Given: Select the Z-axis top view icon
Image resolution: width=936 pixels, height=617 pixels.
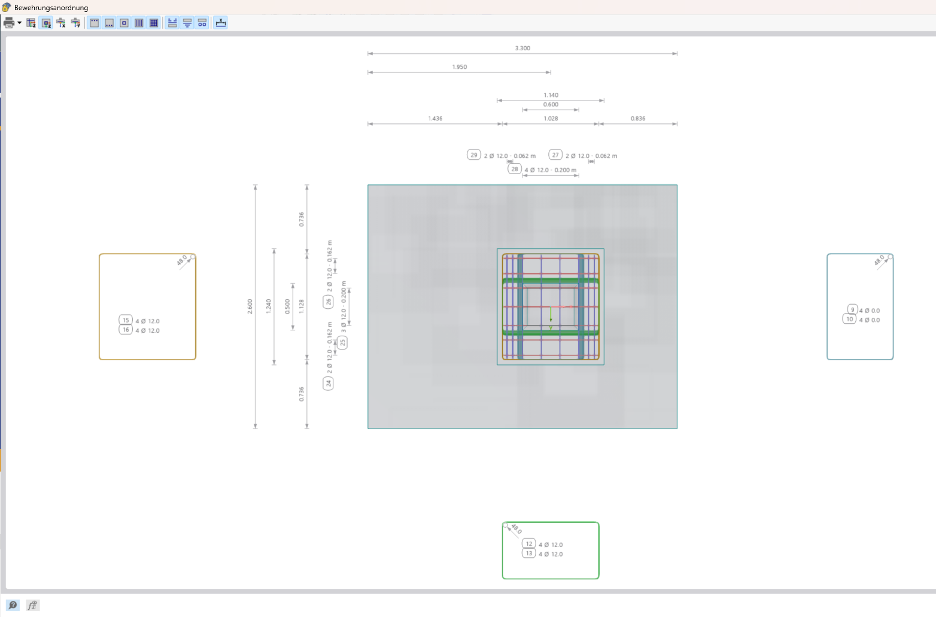Looking at the screenshot, I should [31, 23].
